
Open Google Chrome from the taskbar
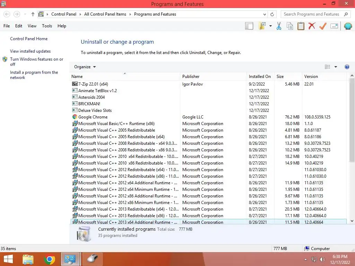click(x=49, y=259)
